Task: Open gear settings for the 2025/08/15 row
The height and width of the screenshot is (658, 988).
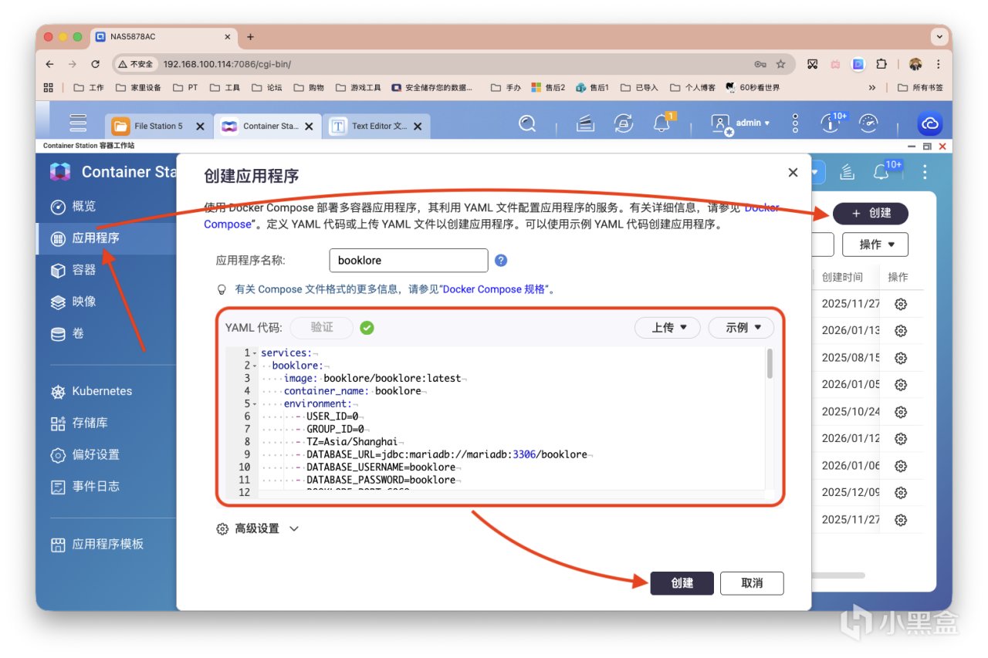Action: click(x=900, y=358)
